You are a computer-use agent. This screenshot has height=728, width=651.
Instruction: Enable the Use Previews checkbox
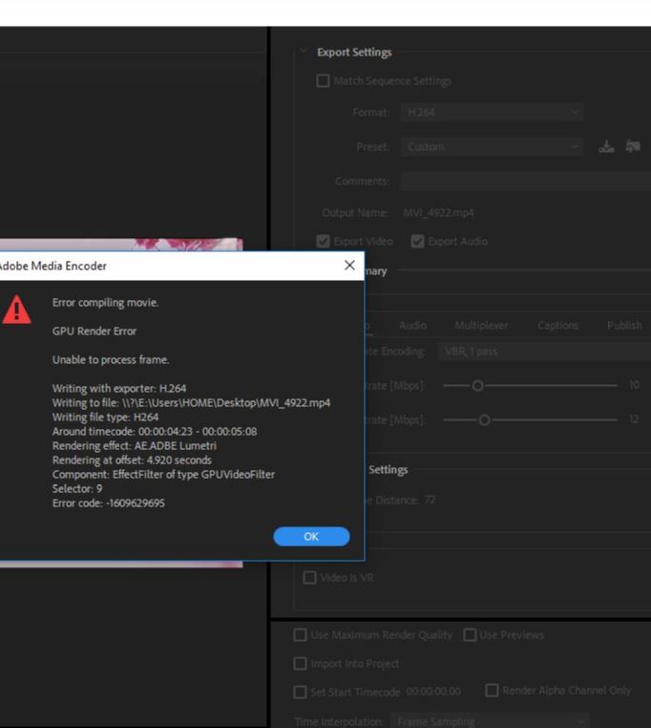(470, 634)
